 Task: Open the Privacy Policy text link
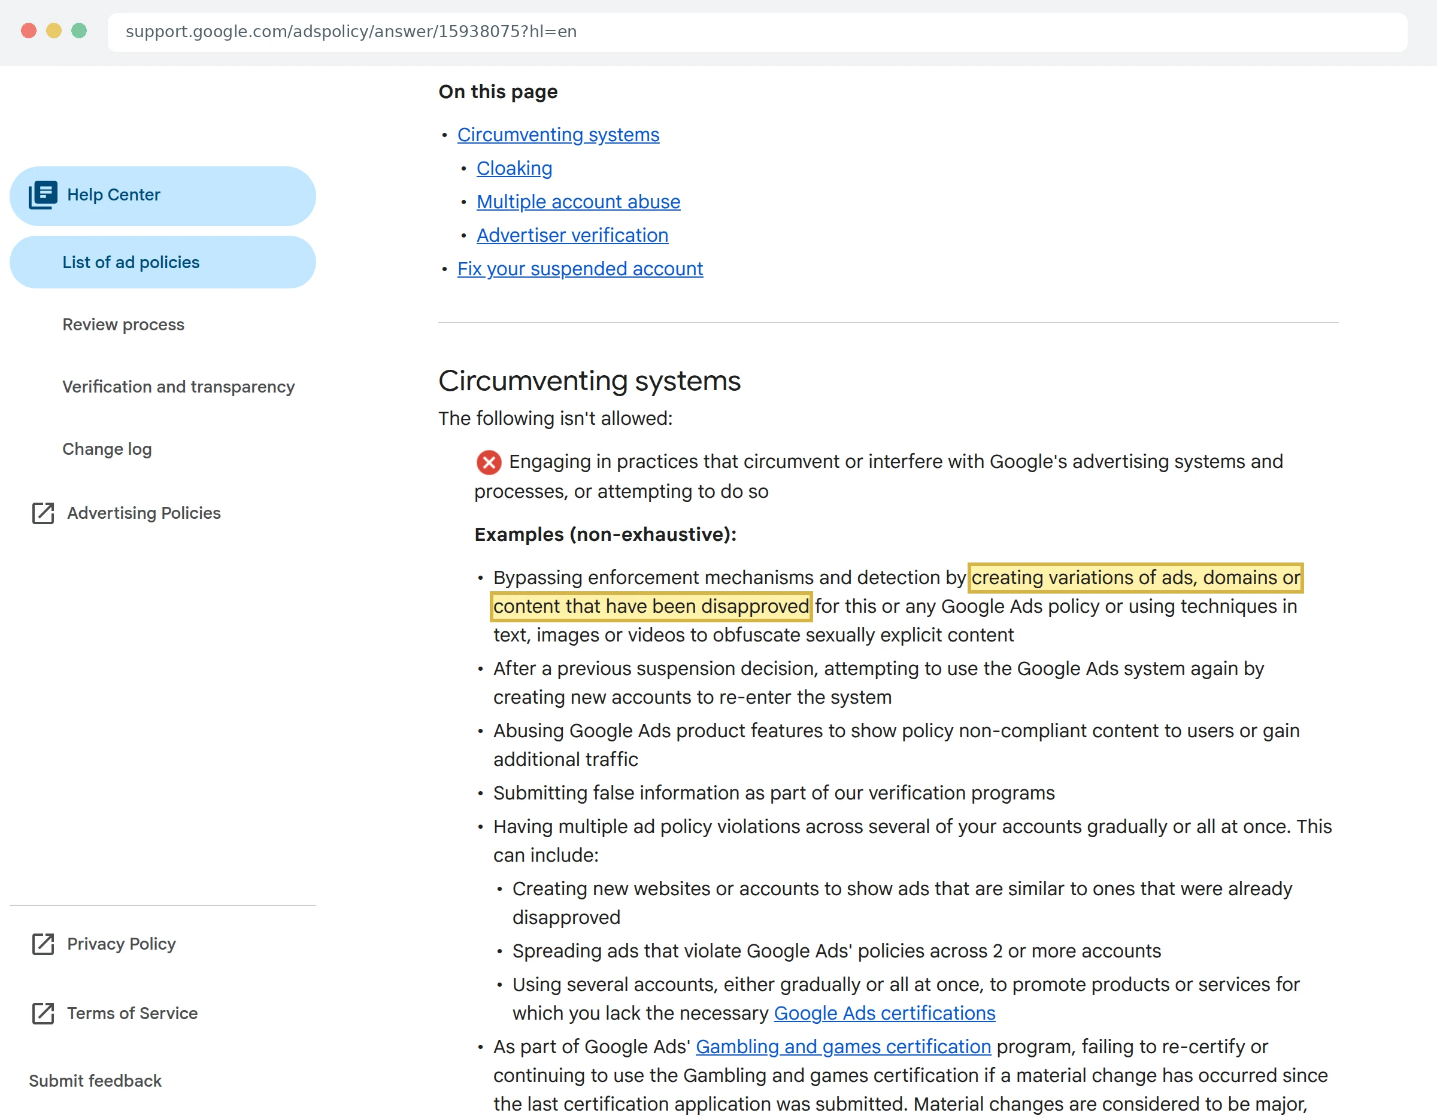121,944
